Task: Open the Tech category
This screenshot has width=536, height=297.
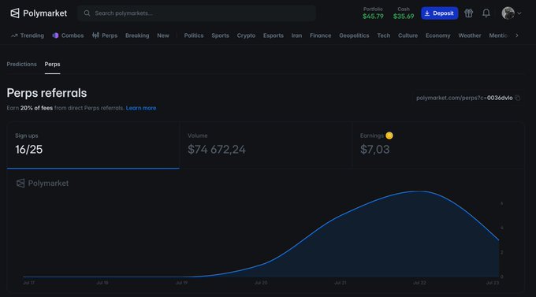Action: click(384, 35)
